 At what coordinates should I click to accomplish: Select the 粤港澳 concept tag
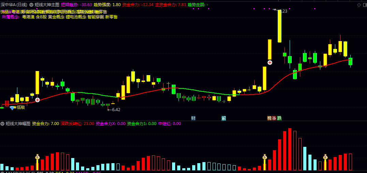(28, 17)
